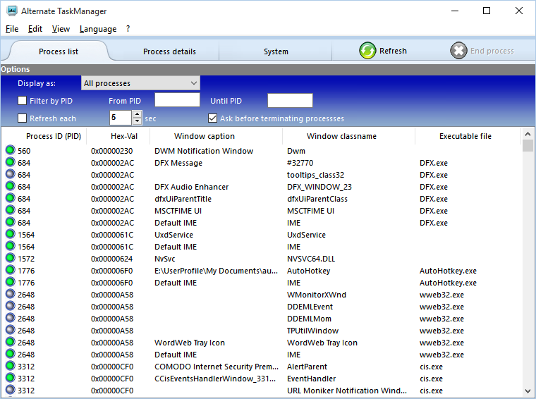Click the icon beside COMODO Internet Security row
The width and height of the screenshot is (536, 399).
(11, 366)
